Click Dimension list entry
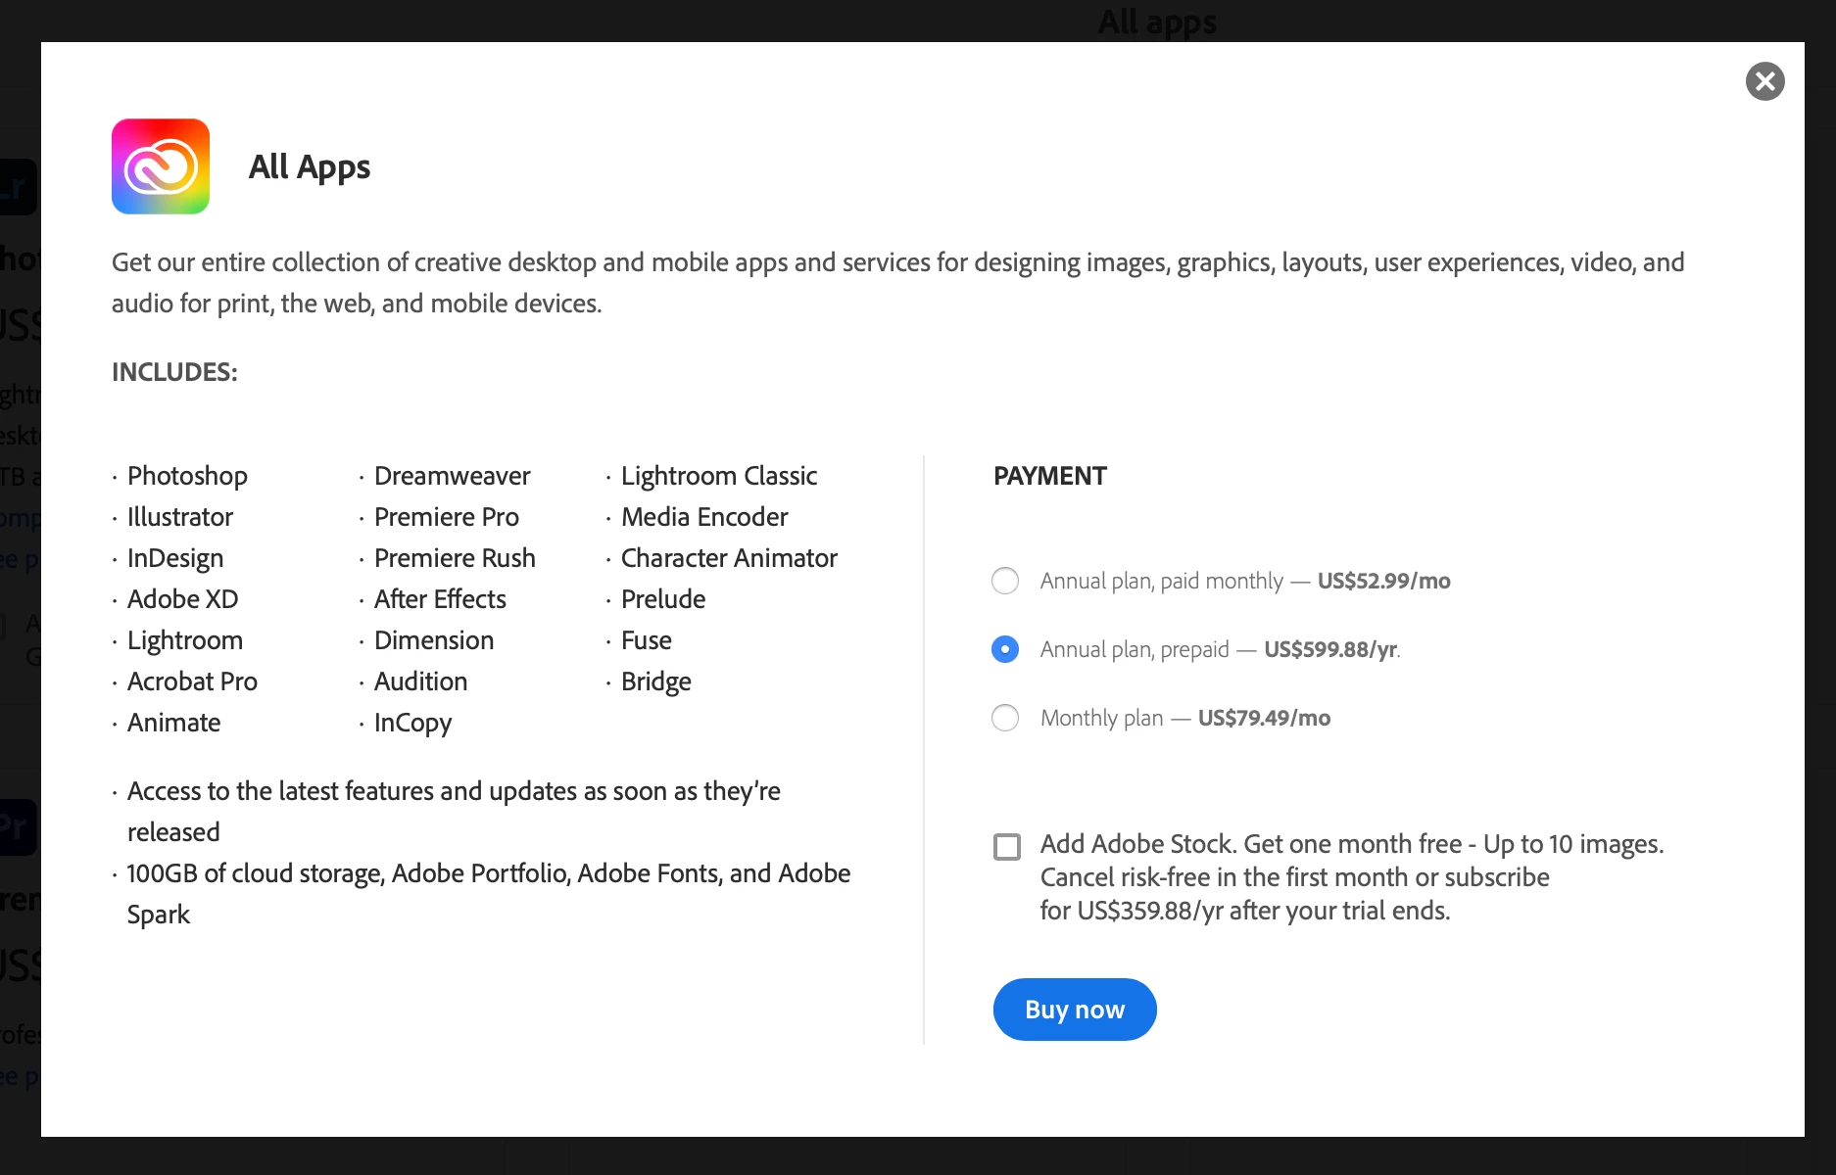The width and height of the screenshot is (1836, 1175). (x=434, y=640)
